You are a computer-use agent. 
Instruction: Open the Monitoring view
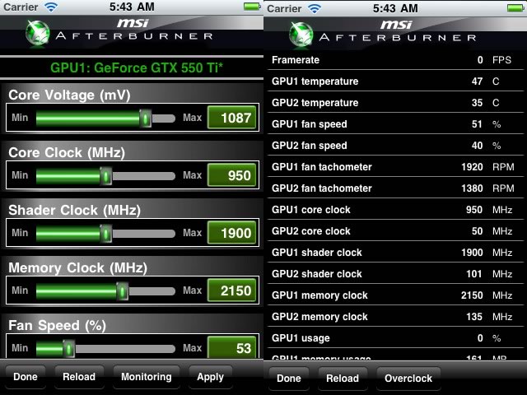tap(147, 377)
